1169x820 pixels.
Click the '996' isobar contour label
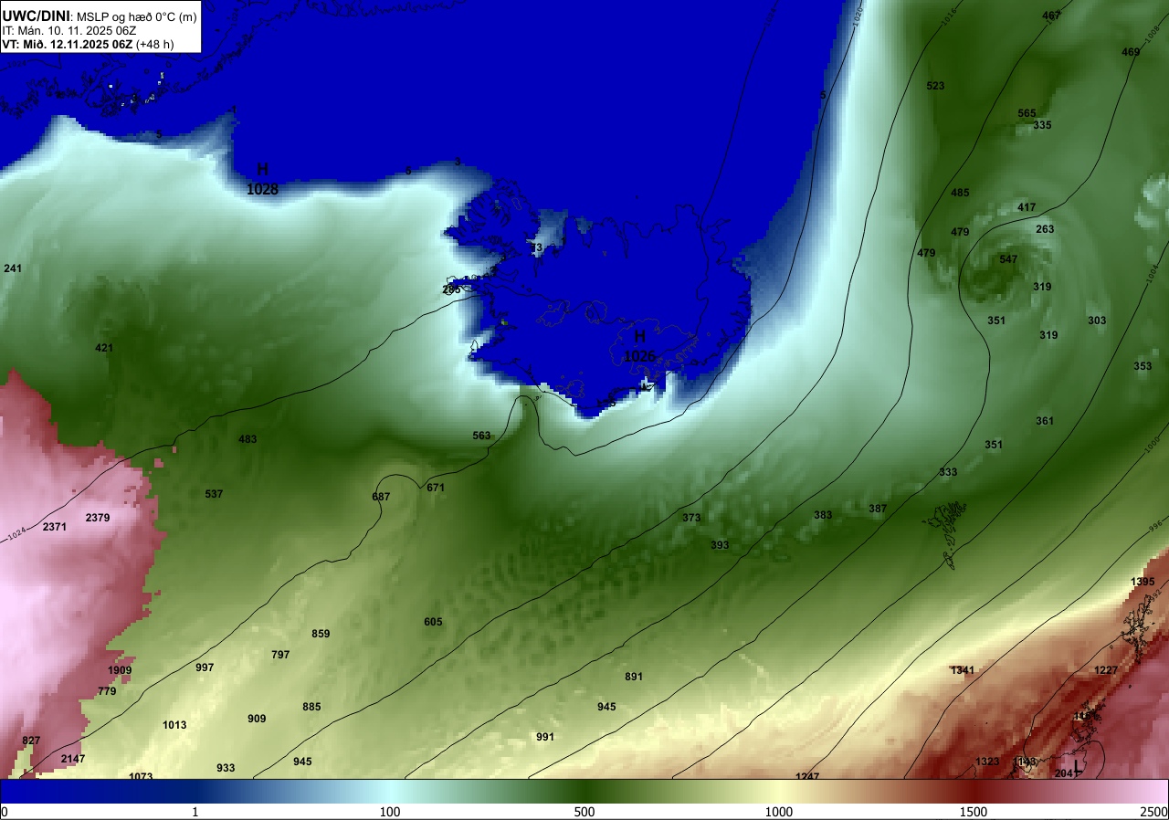tap(1154, 524)
